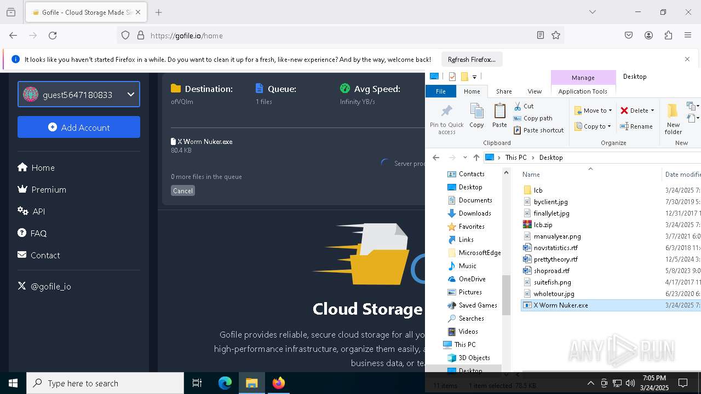Click the taskbar search box
Screen dimensions: 701x394
tap(105, 383)
